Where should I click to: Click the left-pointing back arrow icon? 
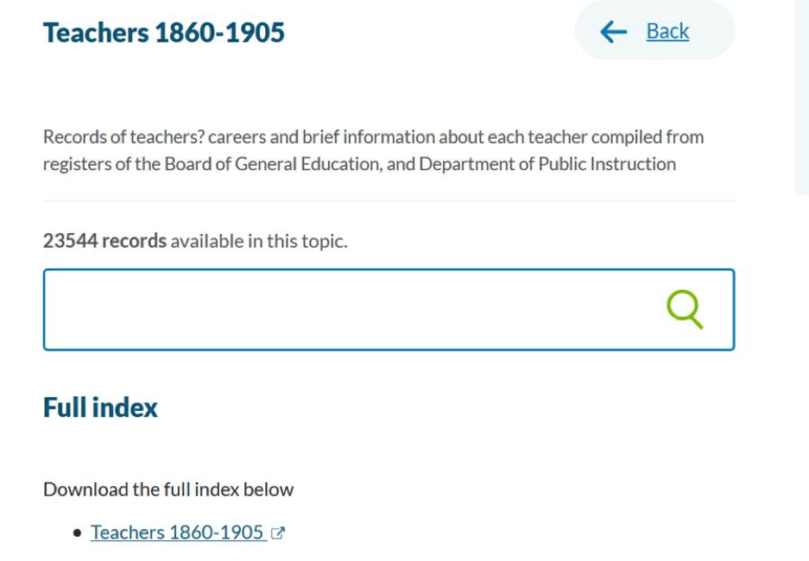pos(613,32)
